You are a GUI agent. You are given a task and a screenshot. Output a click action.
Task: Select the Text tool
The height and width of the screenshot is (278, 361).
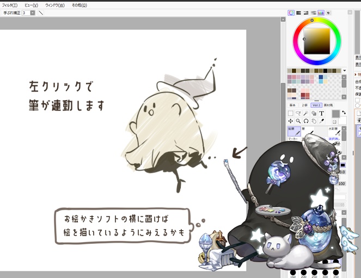coord(321,113)
